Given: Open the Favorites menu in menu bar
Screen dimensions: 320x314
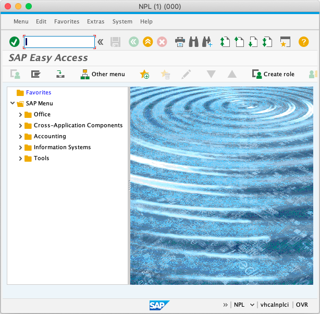Looking at the screenshot, I should point(67,21).
